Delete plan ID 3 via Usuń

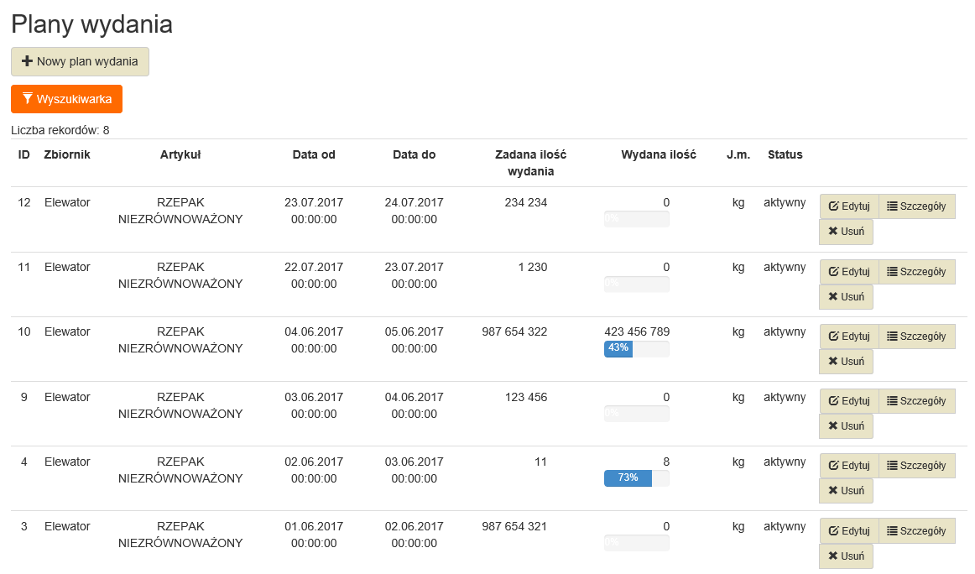[846, 556]
